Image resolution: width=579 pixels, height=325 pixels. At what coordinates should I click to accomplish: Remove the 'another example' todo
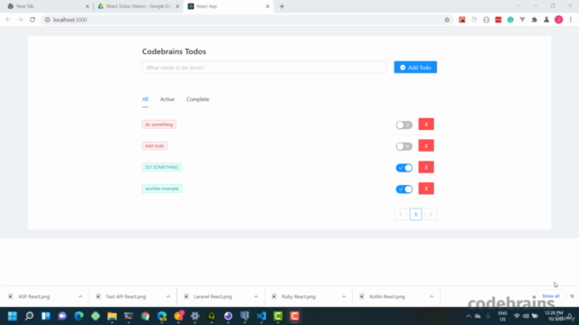point(426,189)
